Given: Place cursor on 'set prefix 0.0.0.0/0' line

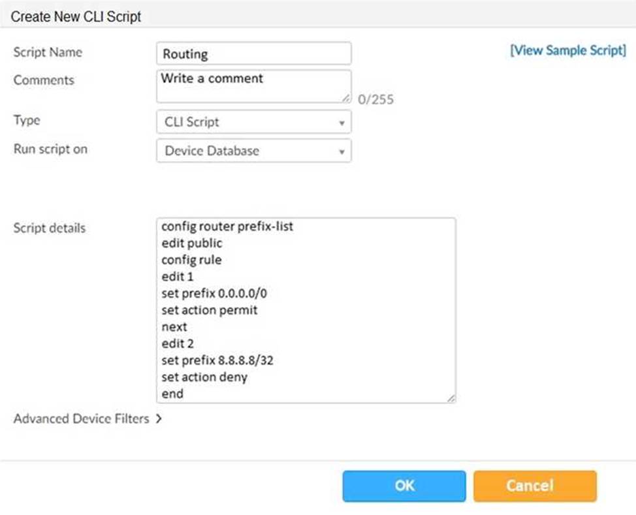Looking at the screenshot, I should tap(214, 293).
